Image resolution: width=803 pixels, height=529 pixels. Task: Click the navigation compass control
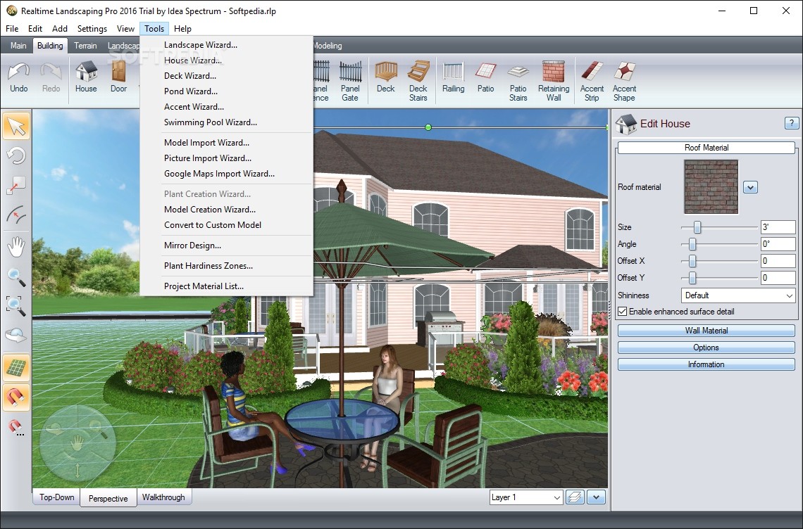77,443
